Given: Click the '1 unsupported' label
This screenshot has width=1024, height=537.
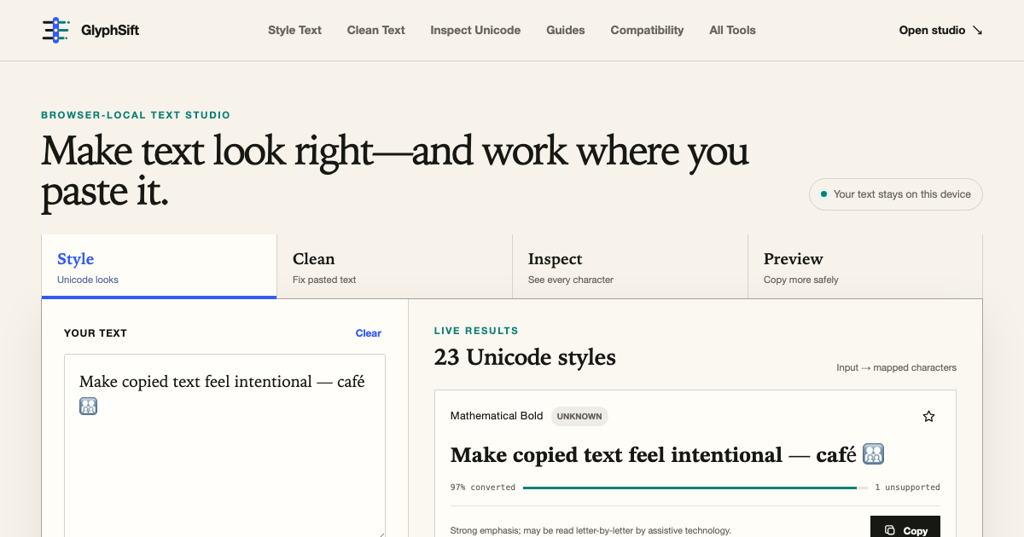Looking at the screenshot, I should [x=907, y=488].
